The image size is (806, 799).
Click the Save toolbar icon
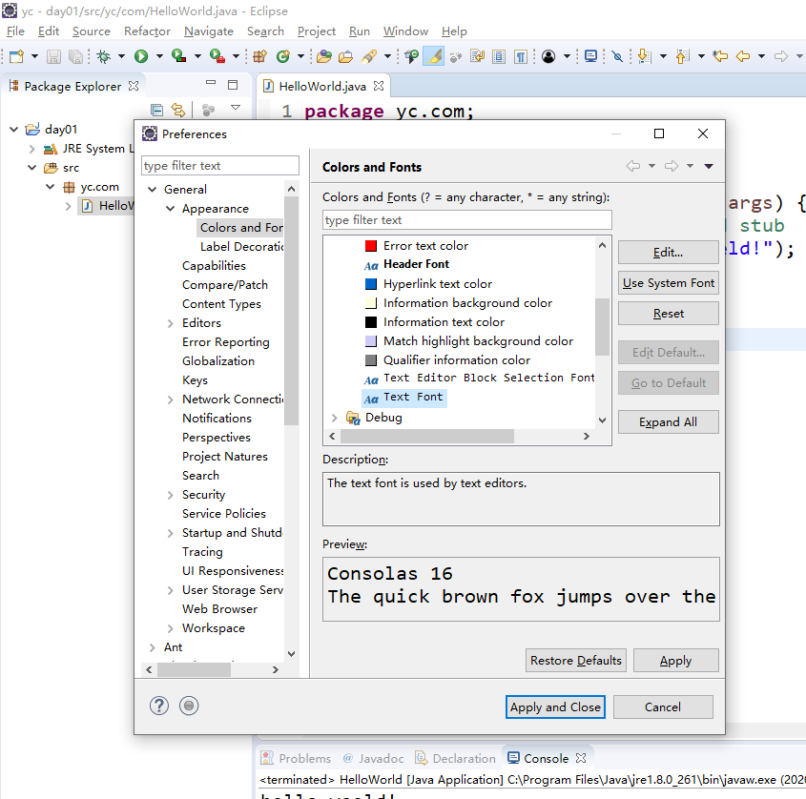tap(53, 56)
